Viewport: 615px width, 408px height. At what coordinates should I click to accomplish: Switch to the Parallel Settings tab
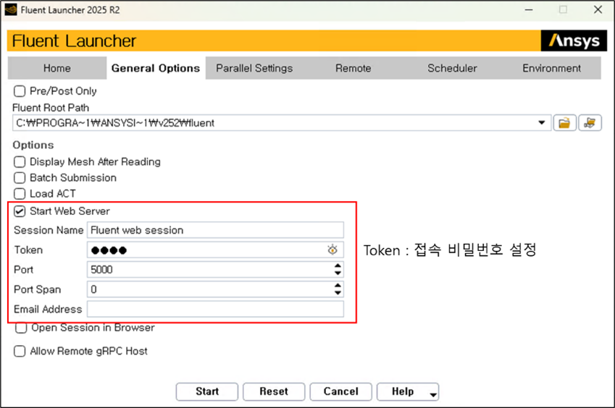pos(254,68)
